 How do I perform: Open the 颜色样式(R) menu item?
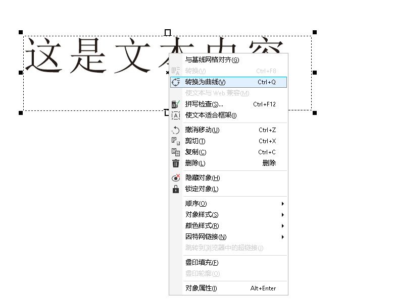point(228,226)
